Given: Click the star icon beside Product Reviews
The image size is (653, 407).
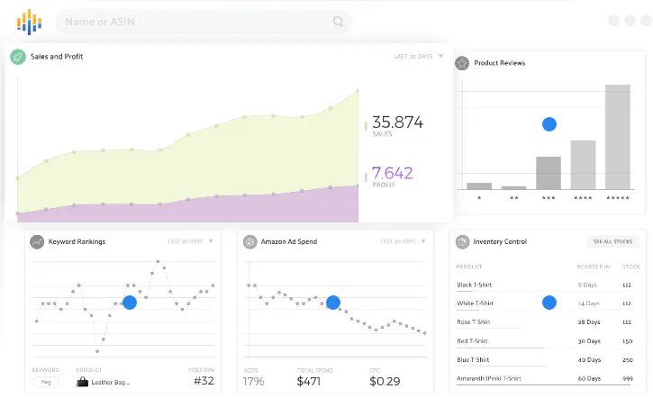Looking at the screenshot, I should pos(462,63).
